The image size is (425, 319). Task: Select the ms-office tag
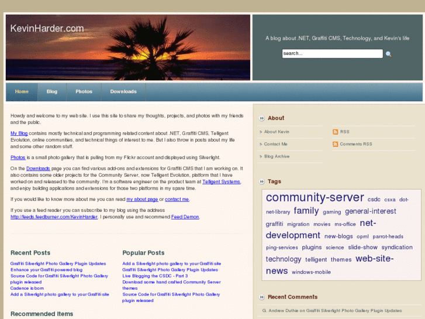tap(345, 224)
